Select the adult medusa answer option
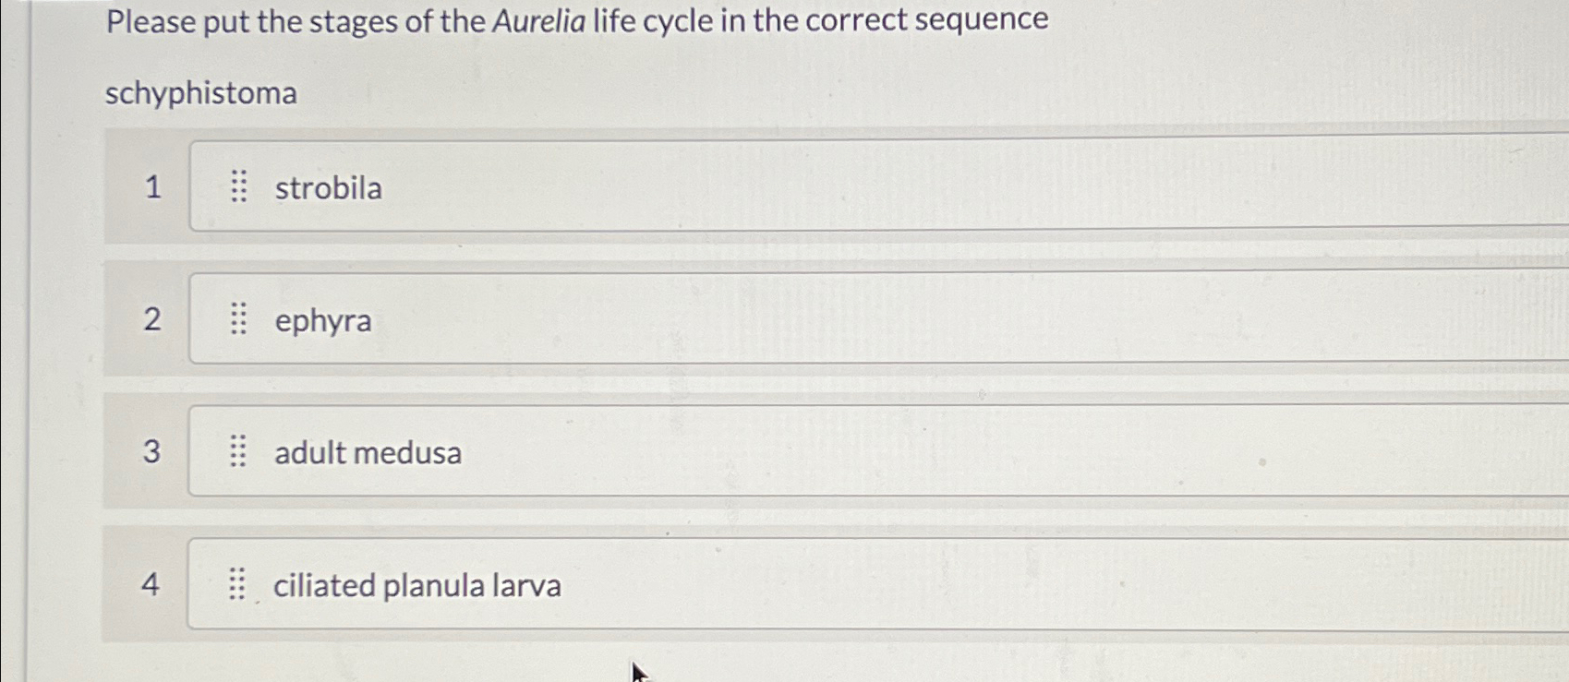The height and width of the screenshot is (682, 1569). (x=369, y=452)
